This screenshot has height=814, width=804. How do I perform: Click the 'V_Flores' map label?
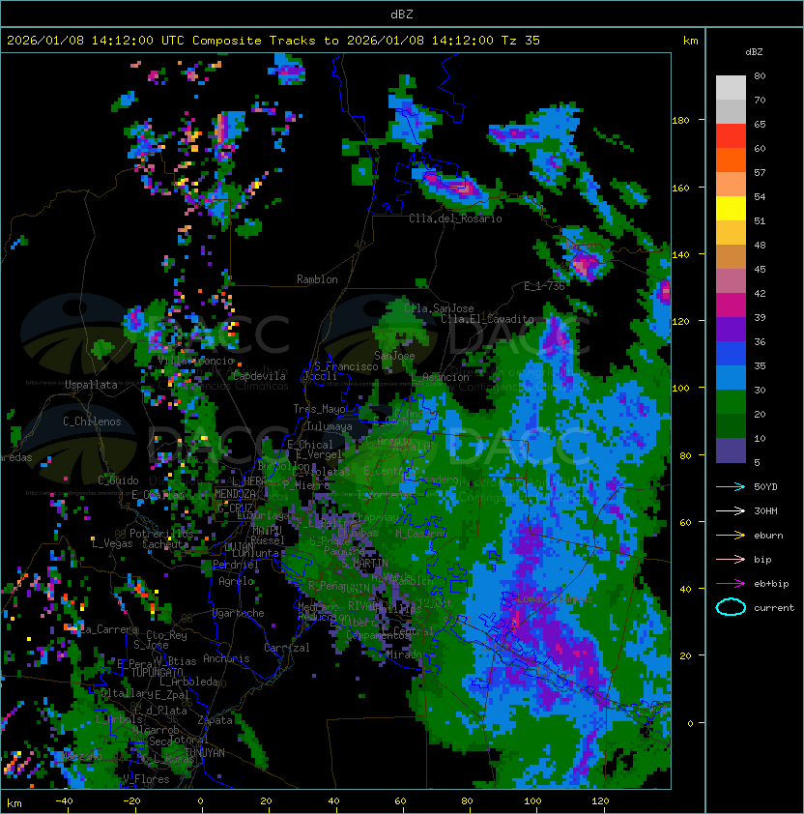pos(146,780)
